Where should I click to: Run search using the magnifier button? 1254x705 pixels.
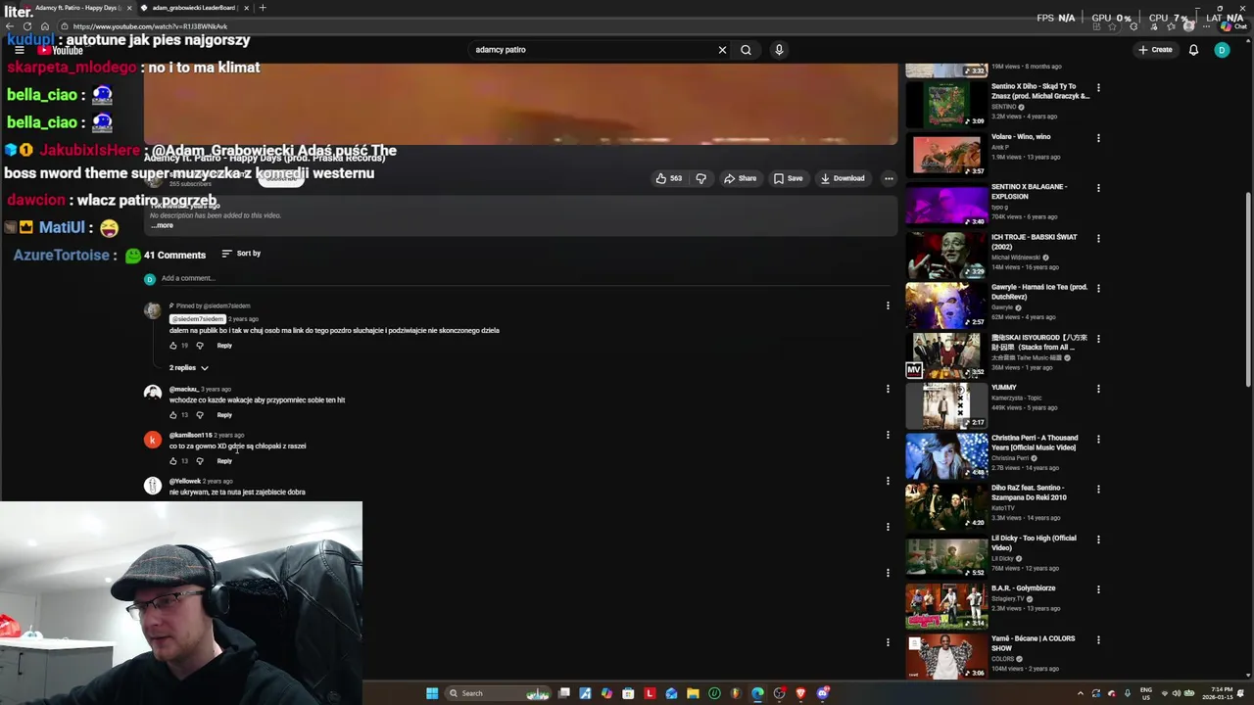pos(746,50)
